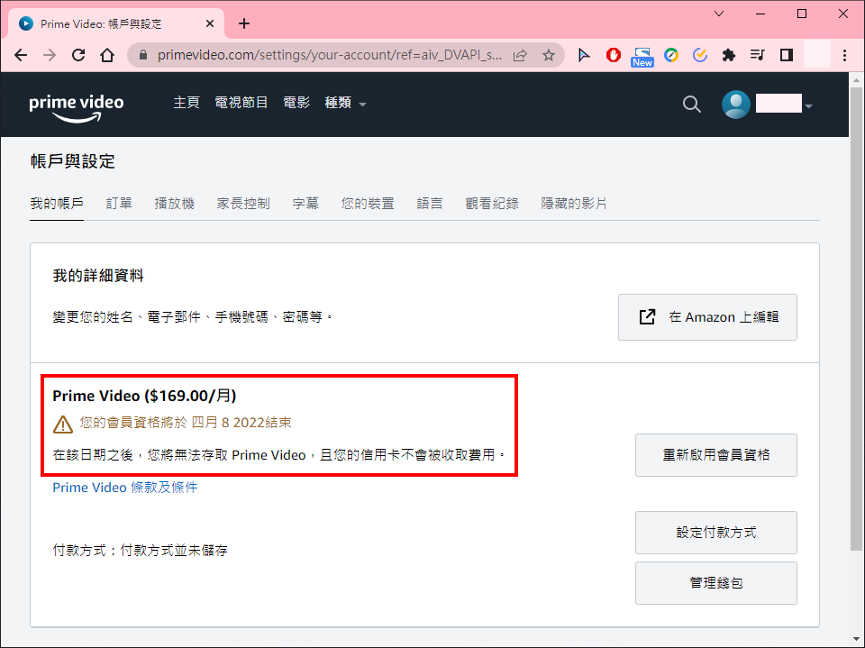Click the Prime Video logo
The image size is (865, 648).
(76, 107)
